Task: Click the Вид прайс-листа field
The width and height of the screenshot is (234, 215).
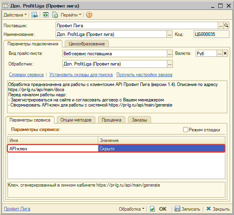Action: click(114, 54)
